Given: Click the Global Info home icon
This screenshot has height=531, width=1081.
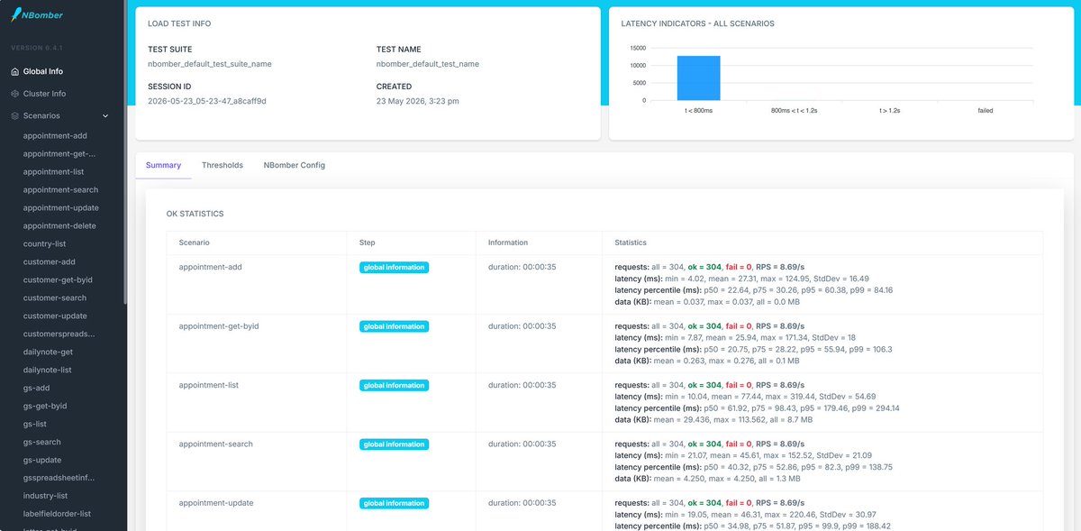Looking at the screenshot, I should 14,71.
